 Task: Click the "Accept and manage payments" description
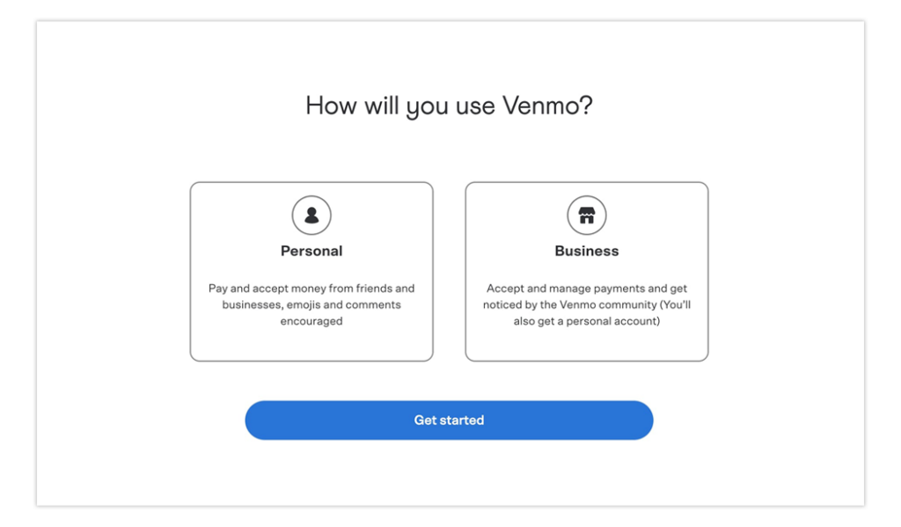587,289
